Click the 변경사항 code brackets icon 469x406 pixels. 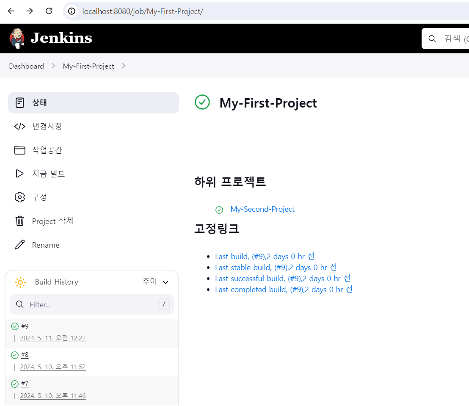(x=20, y=126)
